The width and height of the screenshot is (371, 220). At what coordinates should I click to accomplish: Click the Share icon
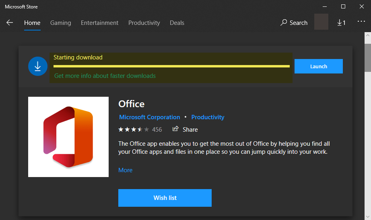pos(175,129)
